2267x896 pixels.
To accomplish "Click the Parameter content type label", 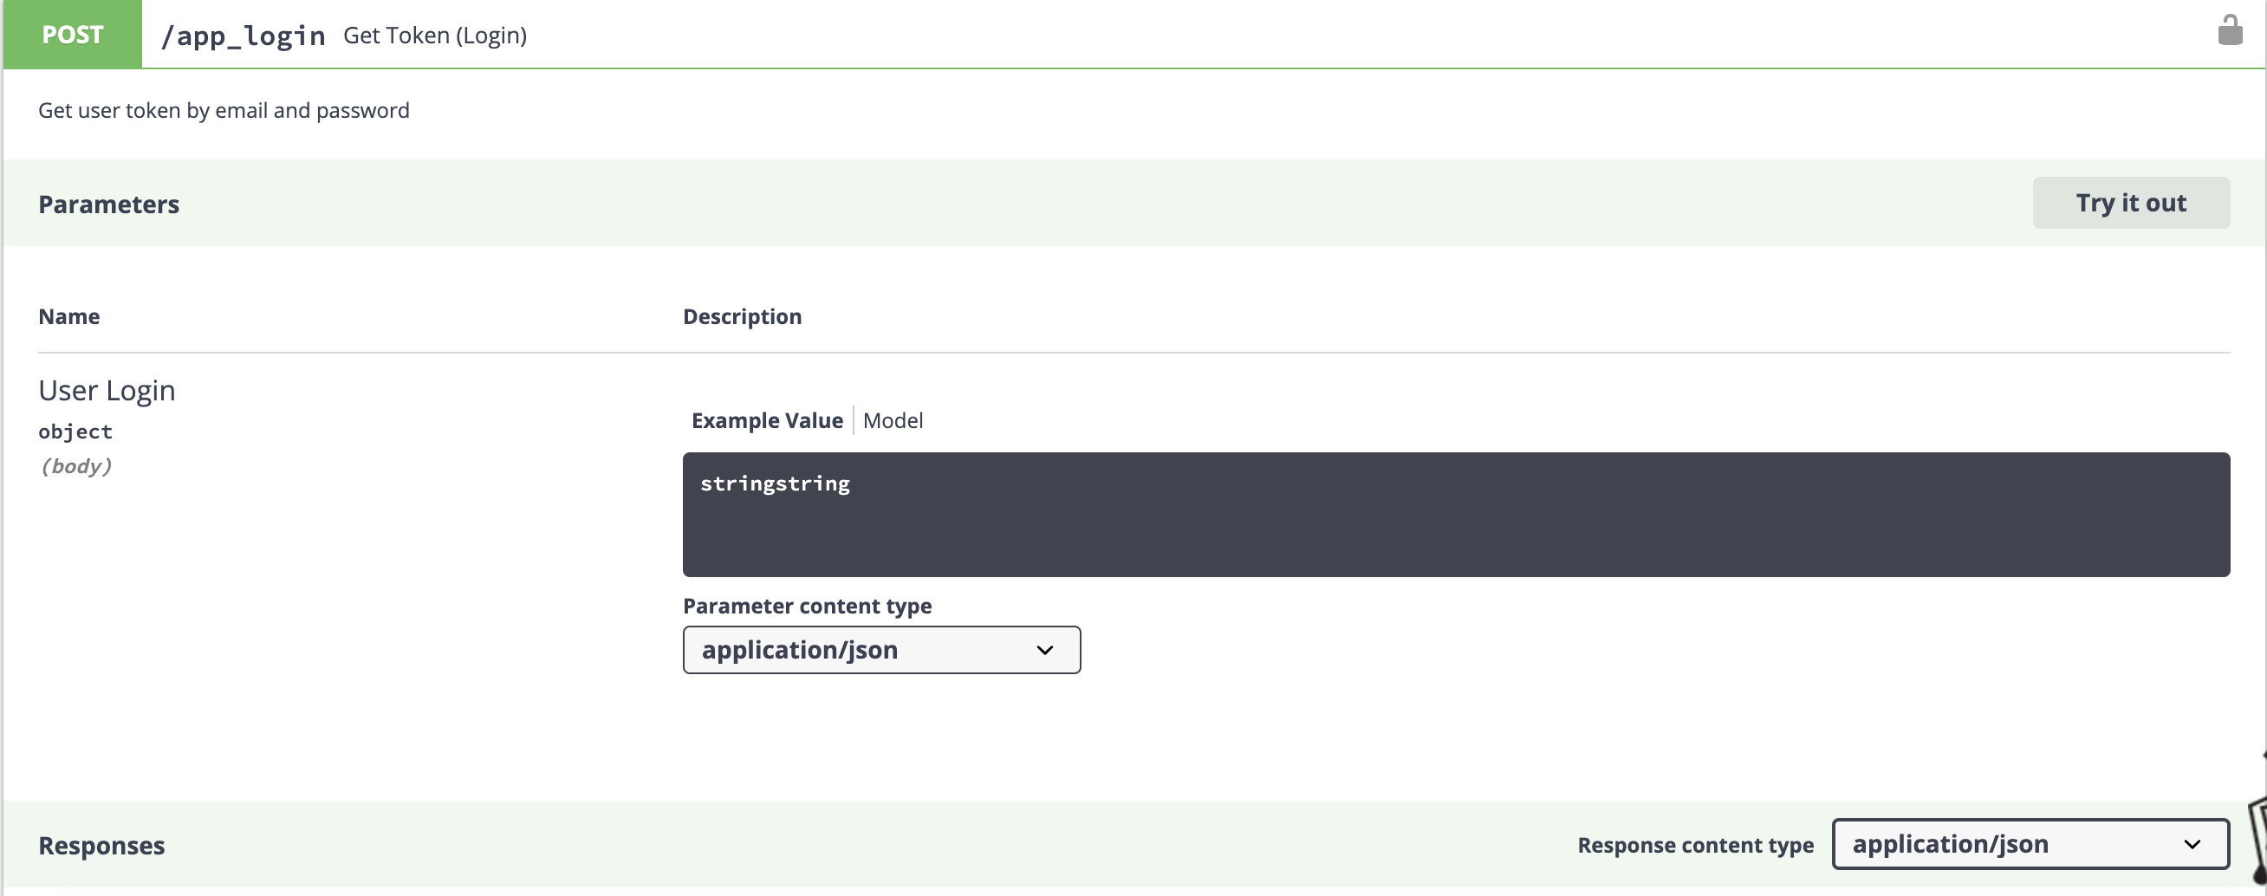I will [x=807, y=607].
